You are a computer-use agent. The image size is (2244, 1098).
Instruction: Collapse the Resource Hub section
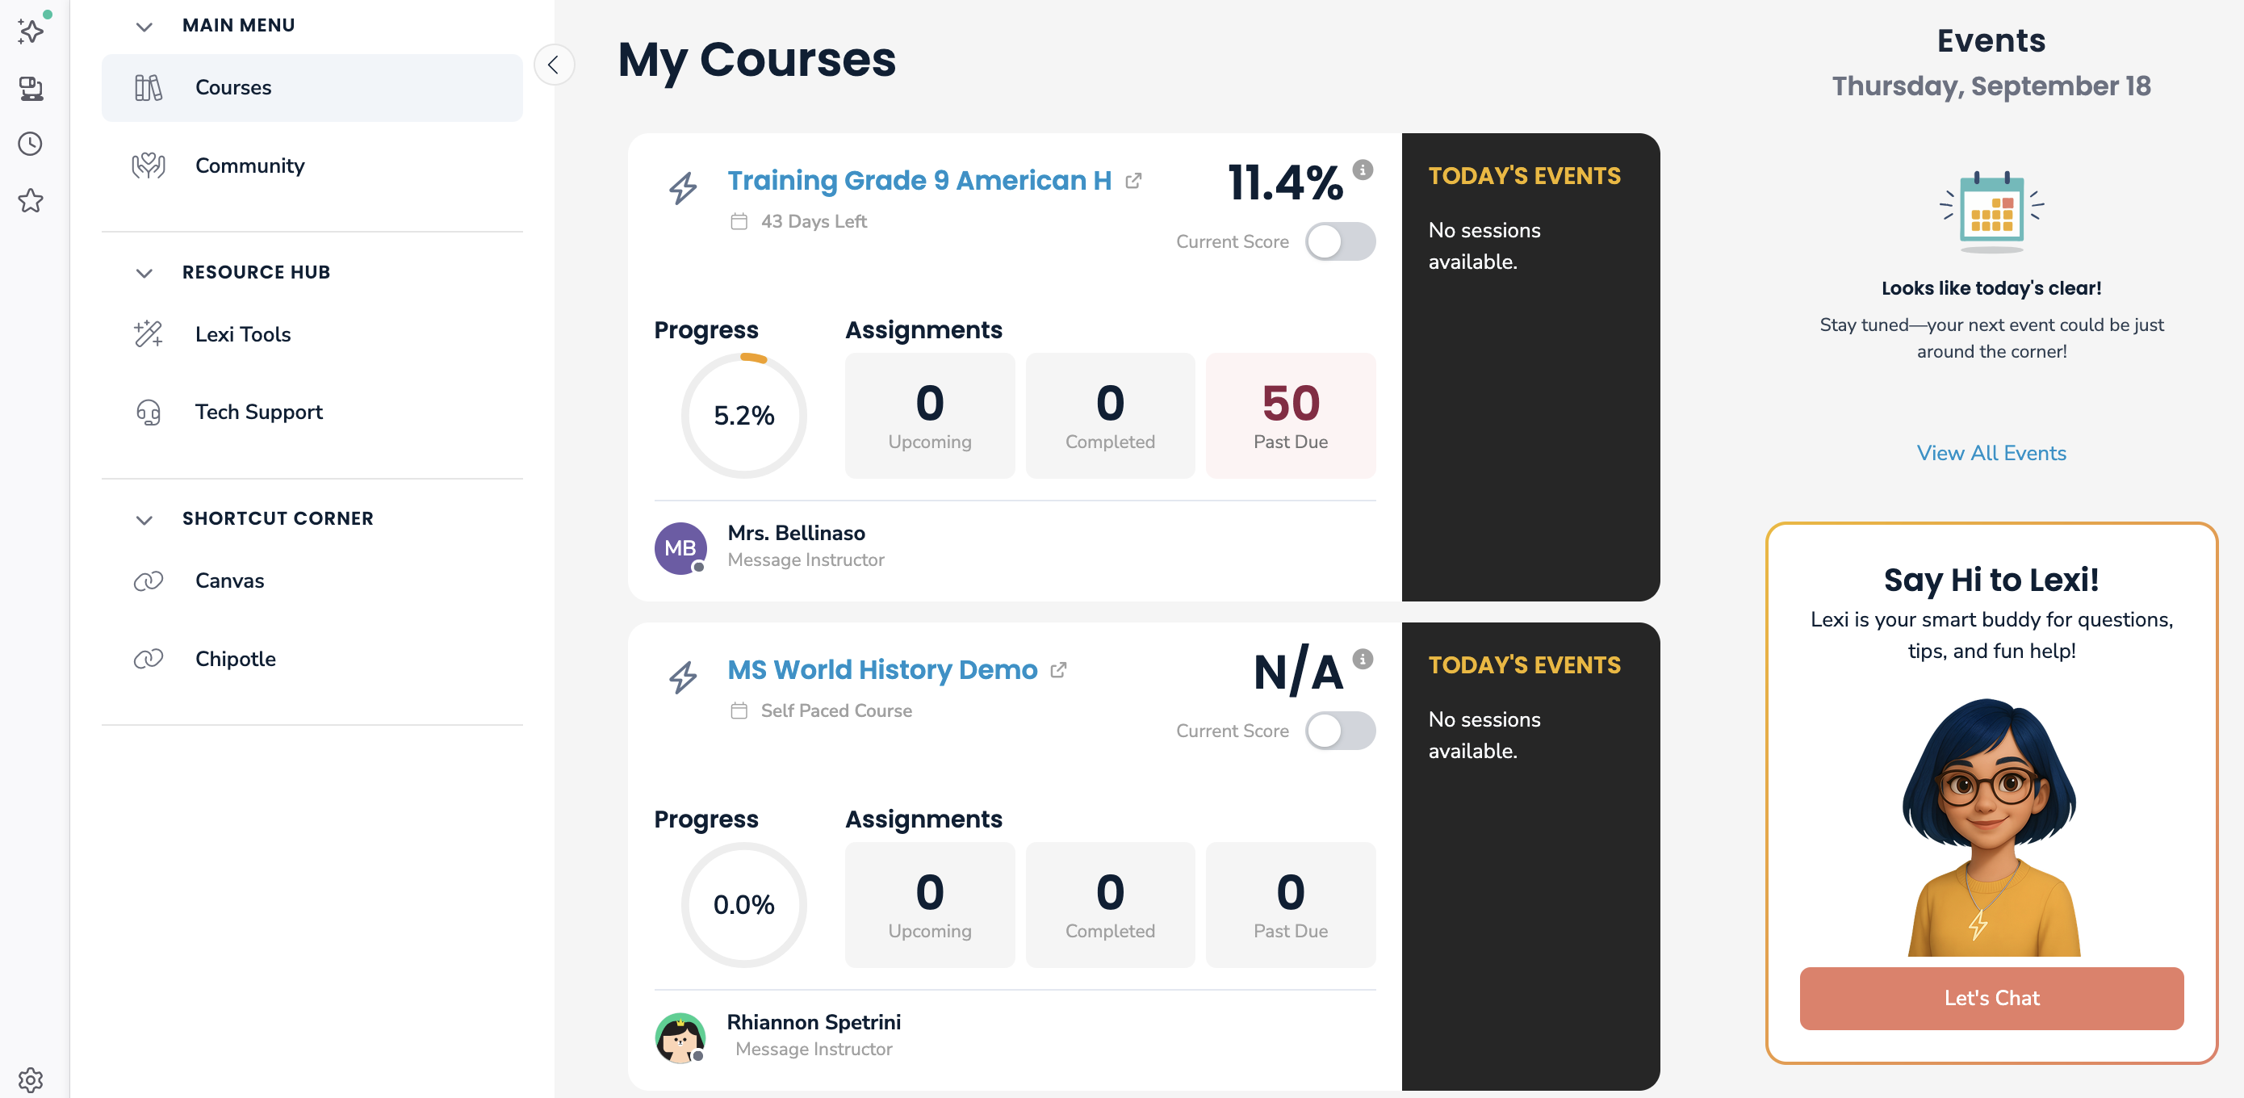click(x=144, y=273)
